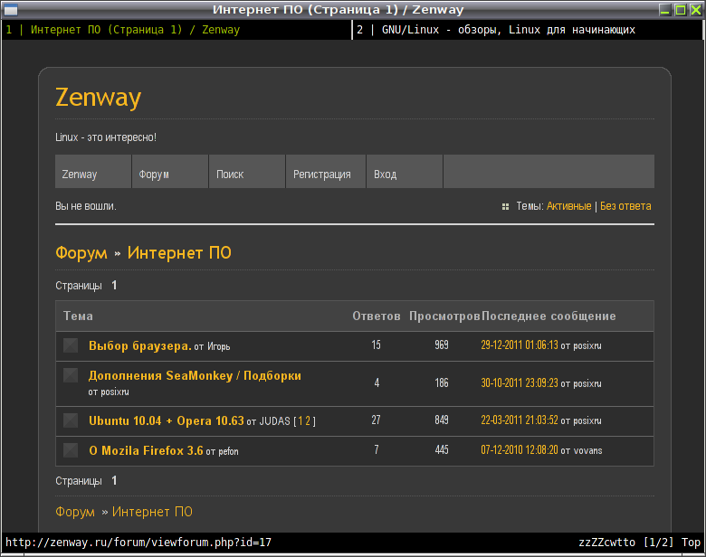Maximize the browser window
Image resolution: width=706 pixels, height=557 pixels.
pyautogui.click(x=681, y=9)
